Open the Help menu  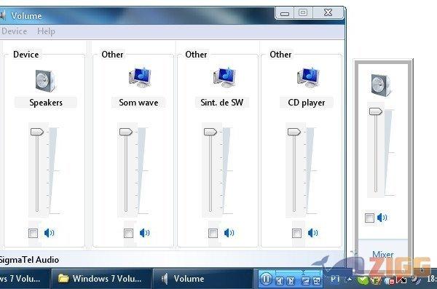pos(46,31)
